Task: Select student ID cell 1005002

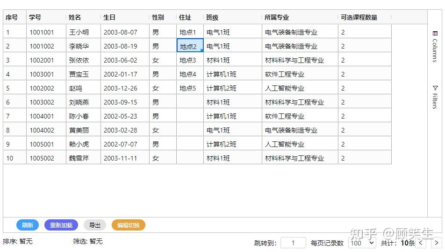Action: [x=46, y=158]
